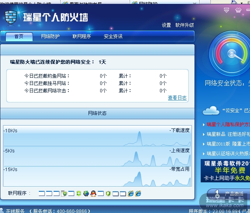
Task: Click the 今日已拦截挂马网站 label
Action: pos(47,83)
